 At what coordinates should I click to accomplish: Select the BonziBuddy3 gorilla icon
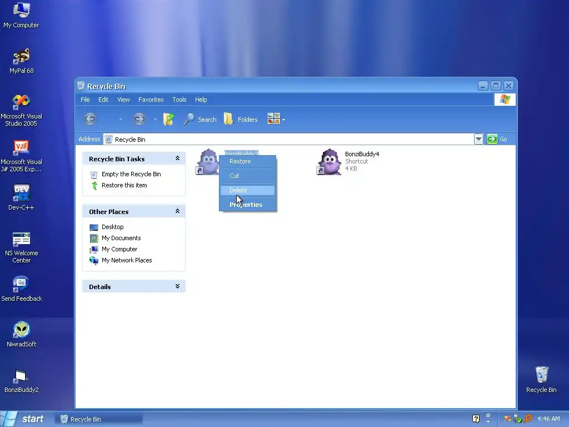click(x=208, y=162)
